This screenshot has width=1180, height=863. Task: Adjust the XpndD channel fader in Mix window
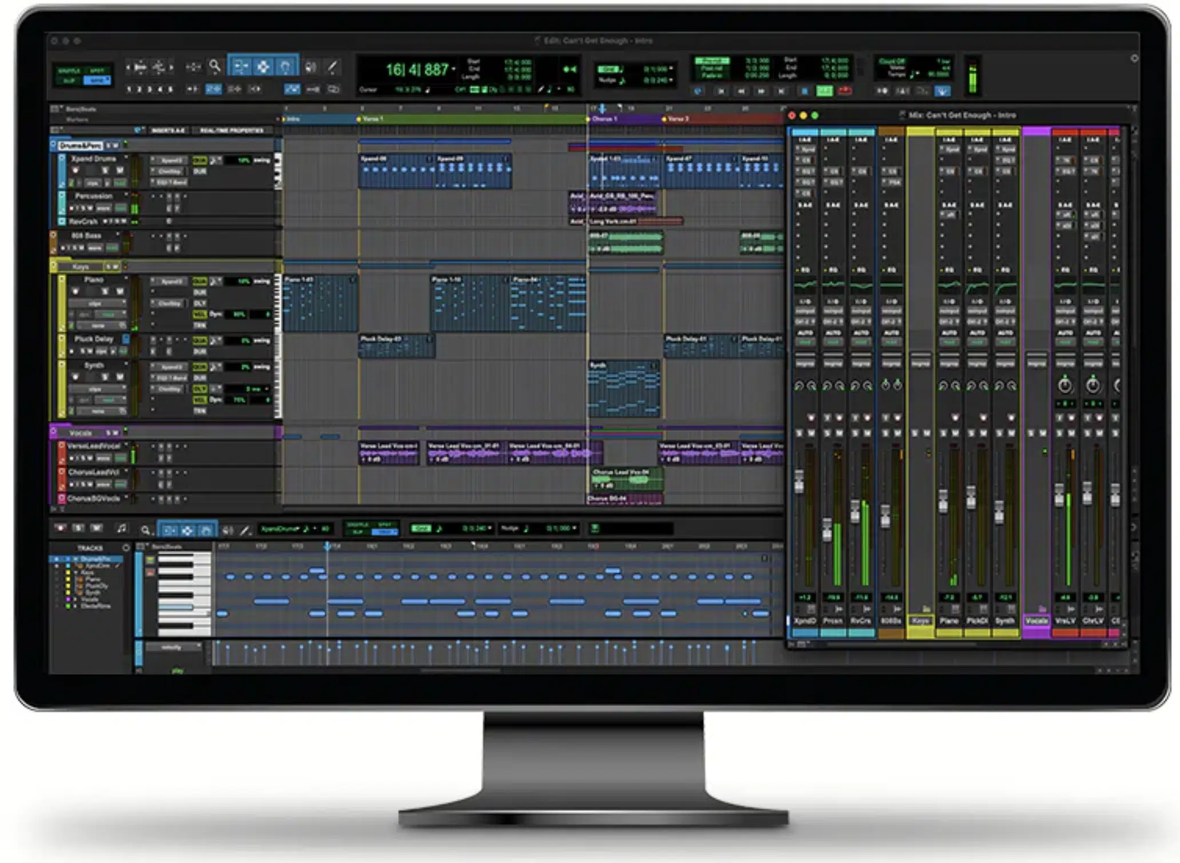click(799, 481)
